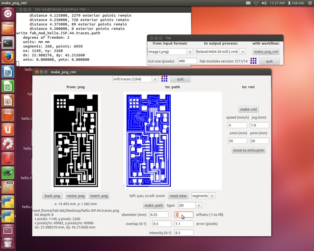Click the GUI size (pixels) field
This screenshot has width=314, height=251.
click(x=187, y=61)
